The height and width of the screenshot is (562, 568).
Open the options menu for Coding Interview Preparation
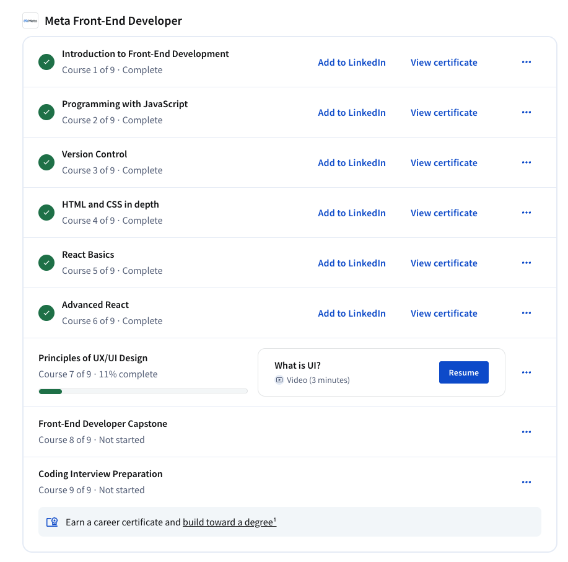[526, 482]
